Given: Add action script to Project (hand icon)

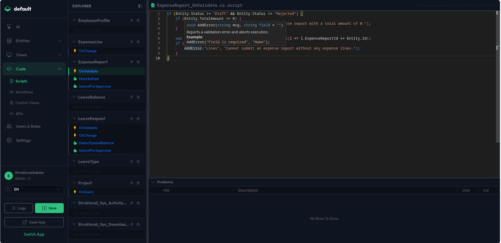Looking at the screenshot, I should [138, 183].
